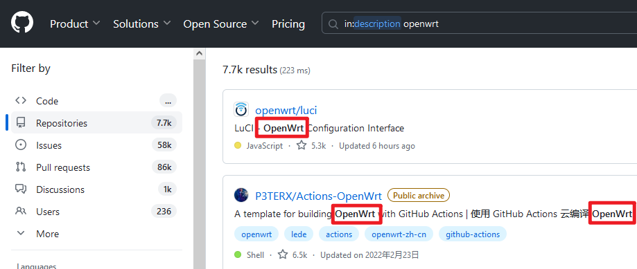Click the openwrt-zh-cn topic tag
This screenshot has height=269, width=637.
point(399,234)
